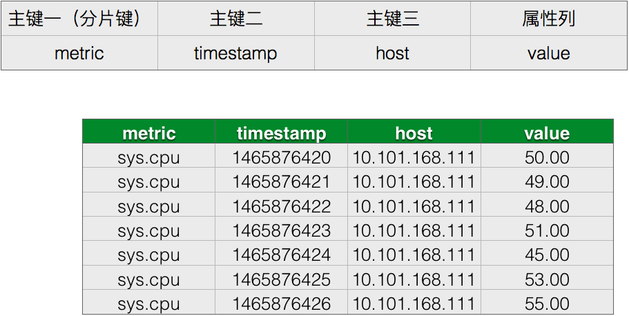The height and width of the screenshot is (316, 629).
Task: Click the 属性列 header cell
Action: point(549,19)
